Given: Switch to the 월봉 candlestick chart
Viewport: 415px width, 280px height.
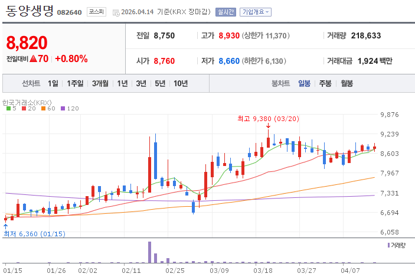Looking at the screenshot, I should point(347,83).
